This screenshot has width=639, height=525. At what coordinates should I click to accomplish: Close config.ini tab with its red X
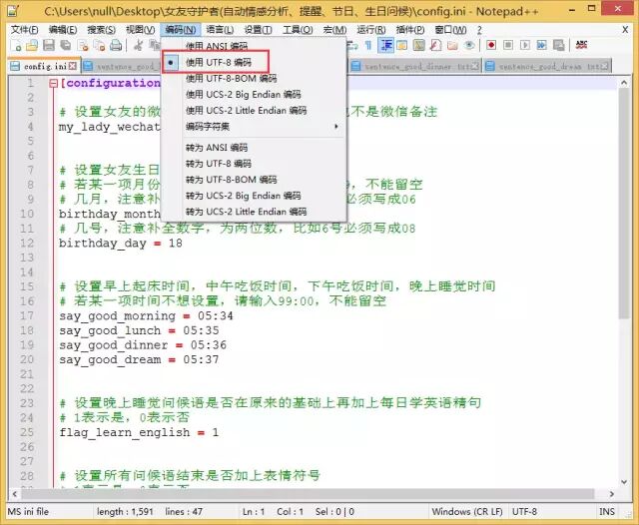pyautogui.click(x=73, y=66)
